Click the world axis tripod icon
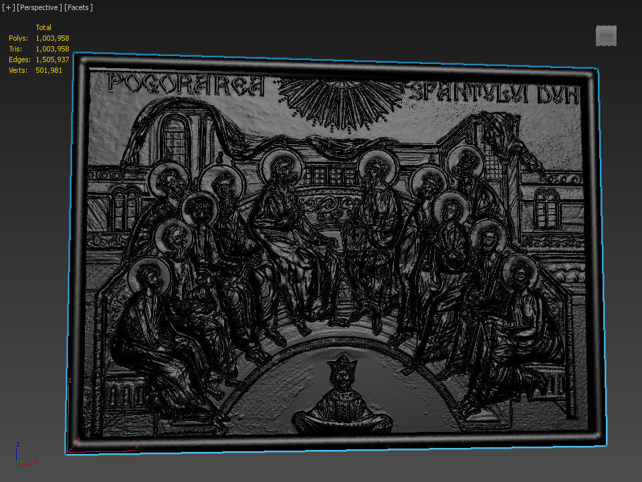This screenshot has height=482, width=642. point(25,454)
